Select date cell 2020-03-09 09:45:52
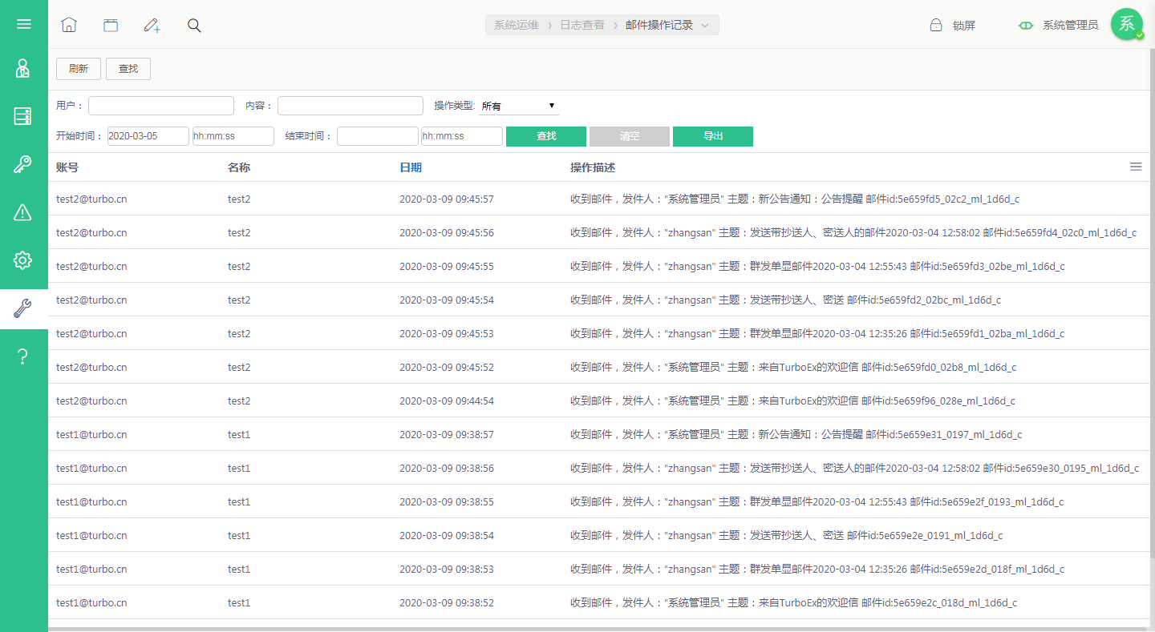 (x=447, y=368)
